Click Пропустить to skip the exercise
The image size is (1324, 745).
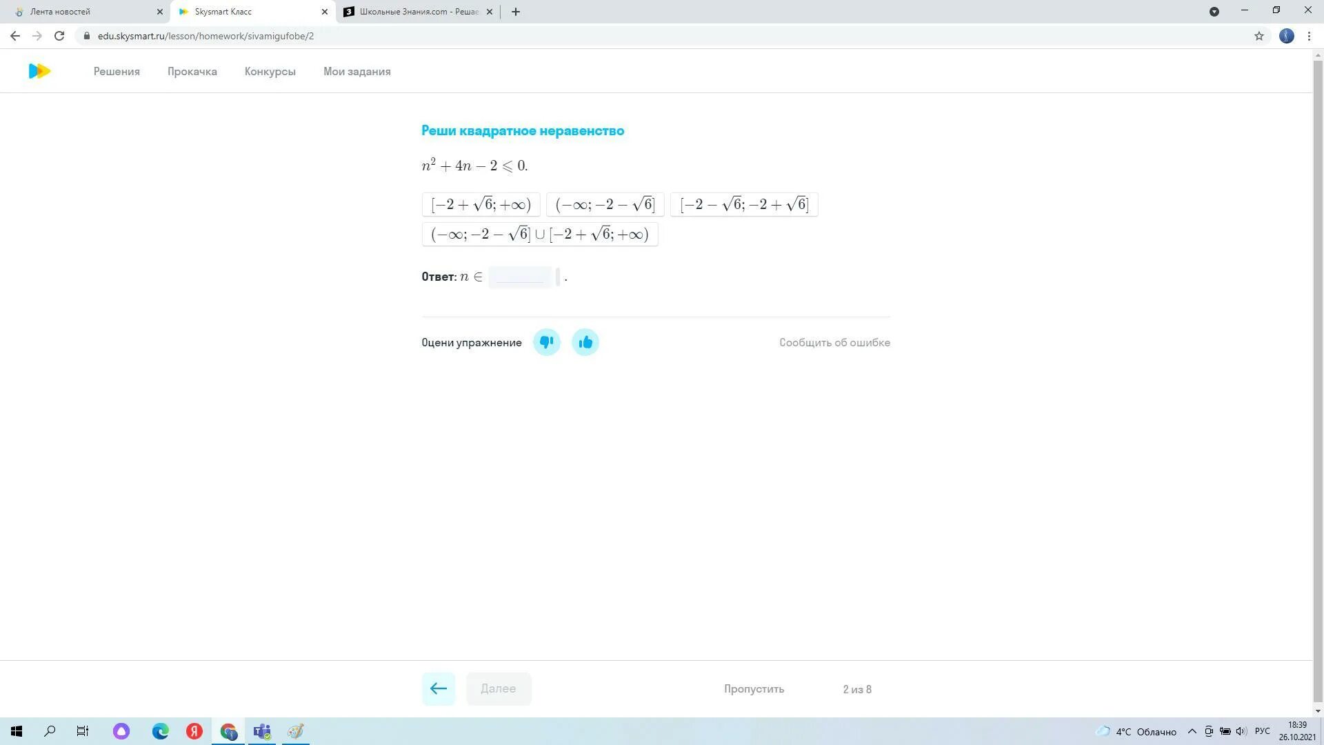755,688
